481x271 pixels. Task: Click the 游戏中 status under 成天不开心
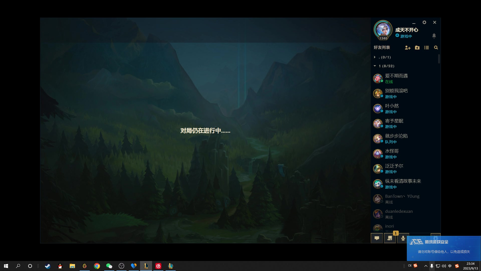point(406,36)
